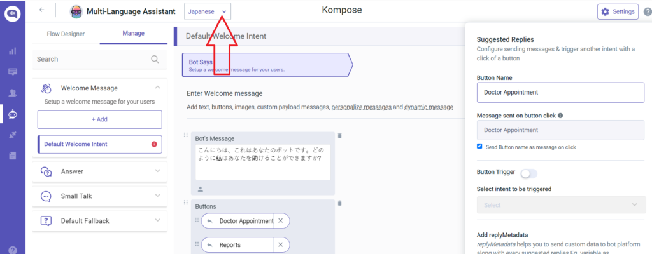Delete the Bot's Message block
Screen dimensions: 652x254
pos(340,135)
